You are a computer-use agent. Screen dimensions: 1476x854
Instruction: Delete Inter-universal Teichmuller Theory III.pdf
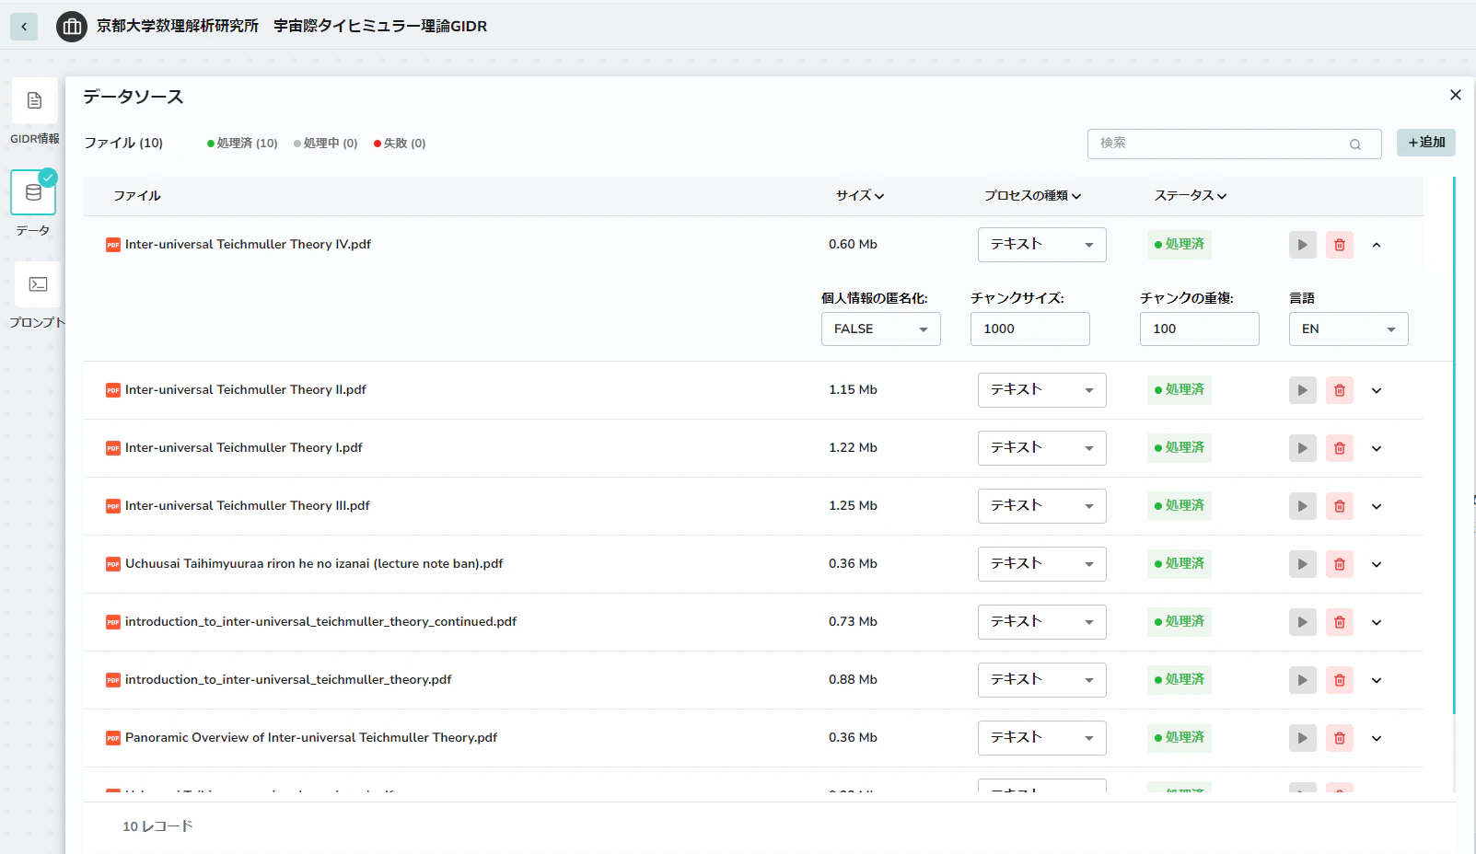1340,506
